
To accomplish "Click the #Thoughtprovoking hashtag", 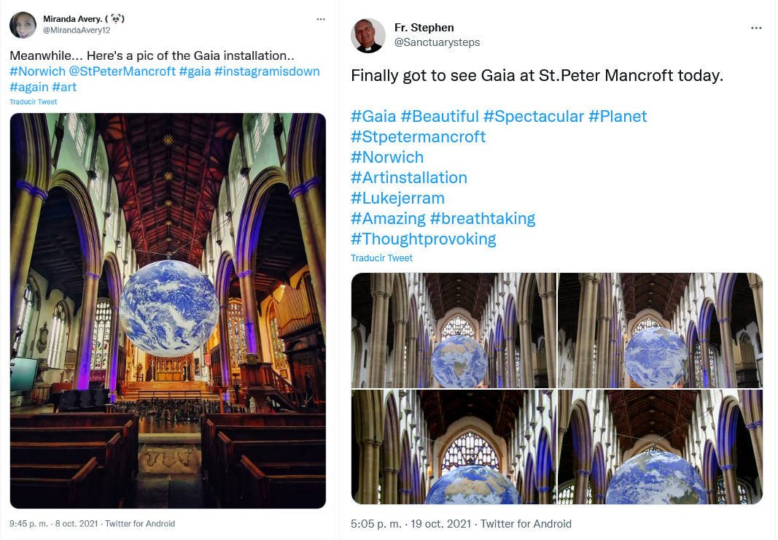I will click(423, 239).
